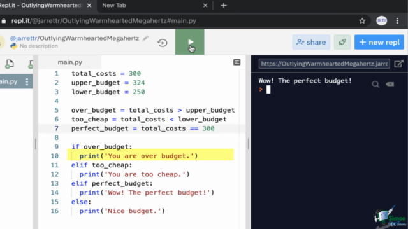Click the over_budget assignment on line 5

tap(153, 110)
